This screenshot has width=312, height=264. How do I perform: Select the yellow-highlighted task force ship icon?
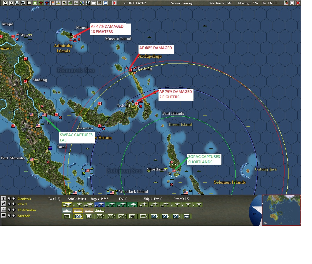coord(78,210)
